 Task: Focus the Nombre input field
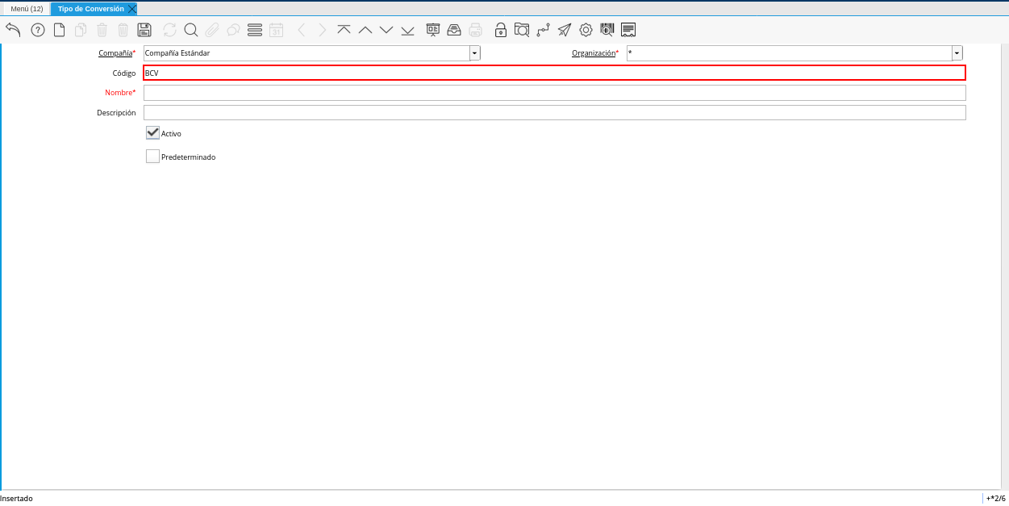(x=554, y=93)
